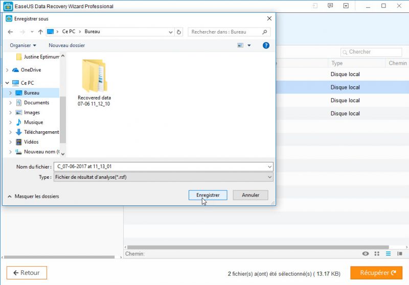
Task: Sort by the Type column header
Action: click(x=337, y=63)
